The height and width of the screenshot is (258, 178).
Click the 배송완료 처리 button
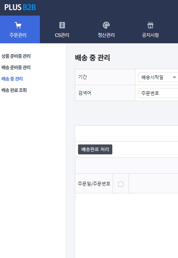click(x=95, y=149)
